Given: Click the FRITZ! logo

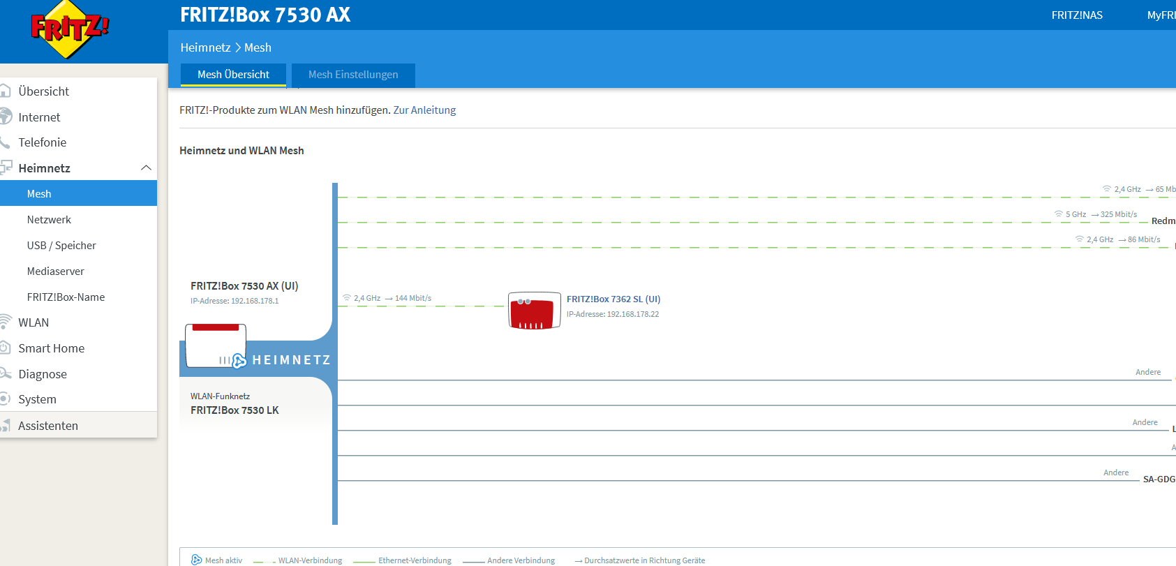Looking at the screenshot, I should [70, 29].
